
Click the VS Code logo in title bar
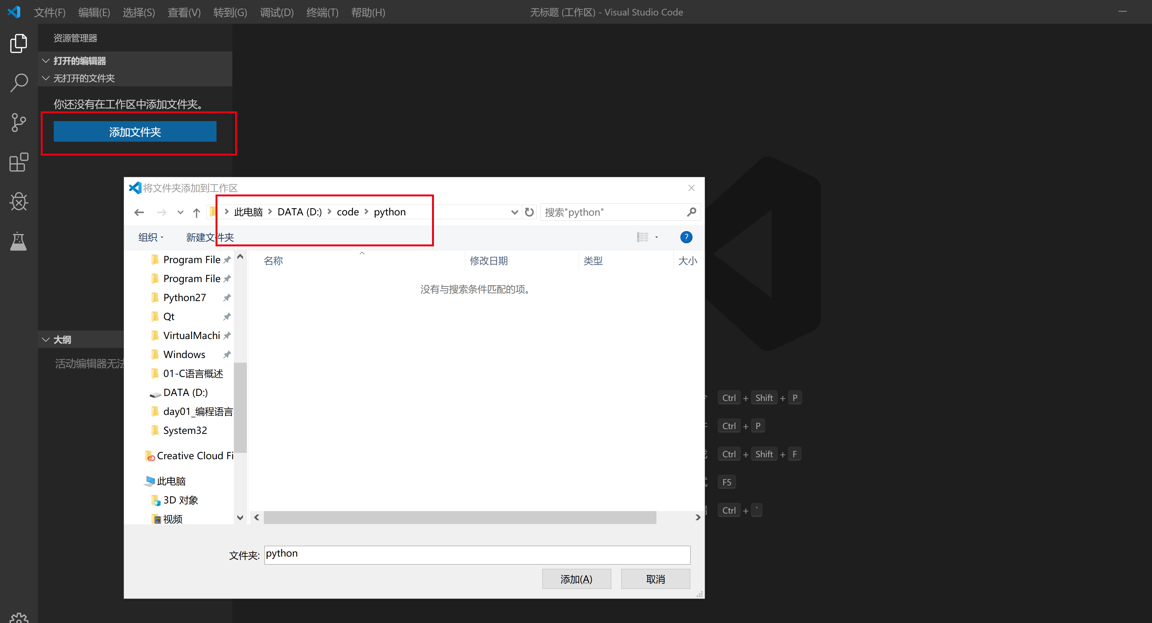(14, 12)
